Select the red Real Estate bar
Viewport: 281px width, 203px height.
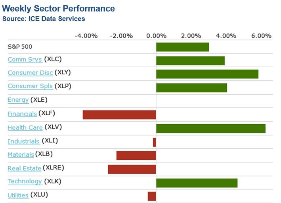pyautogui.click(x=132, y=169)
